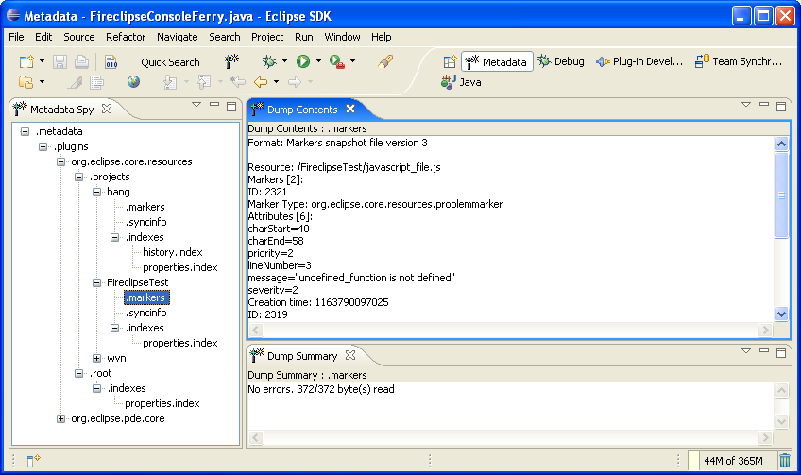Switch to Team Synchronizing perspective
This screenshot has height=475, width=801.
(x=739, y=61)
